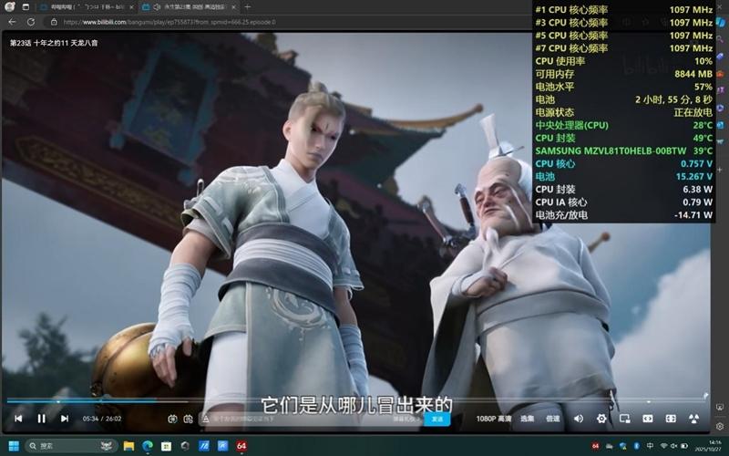Open network and battery quick settings
Screen dimensions: 729x456
click(673, 446)
